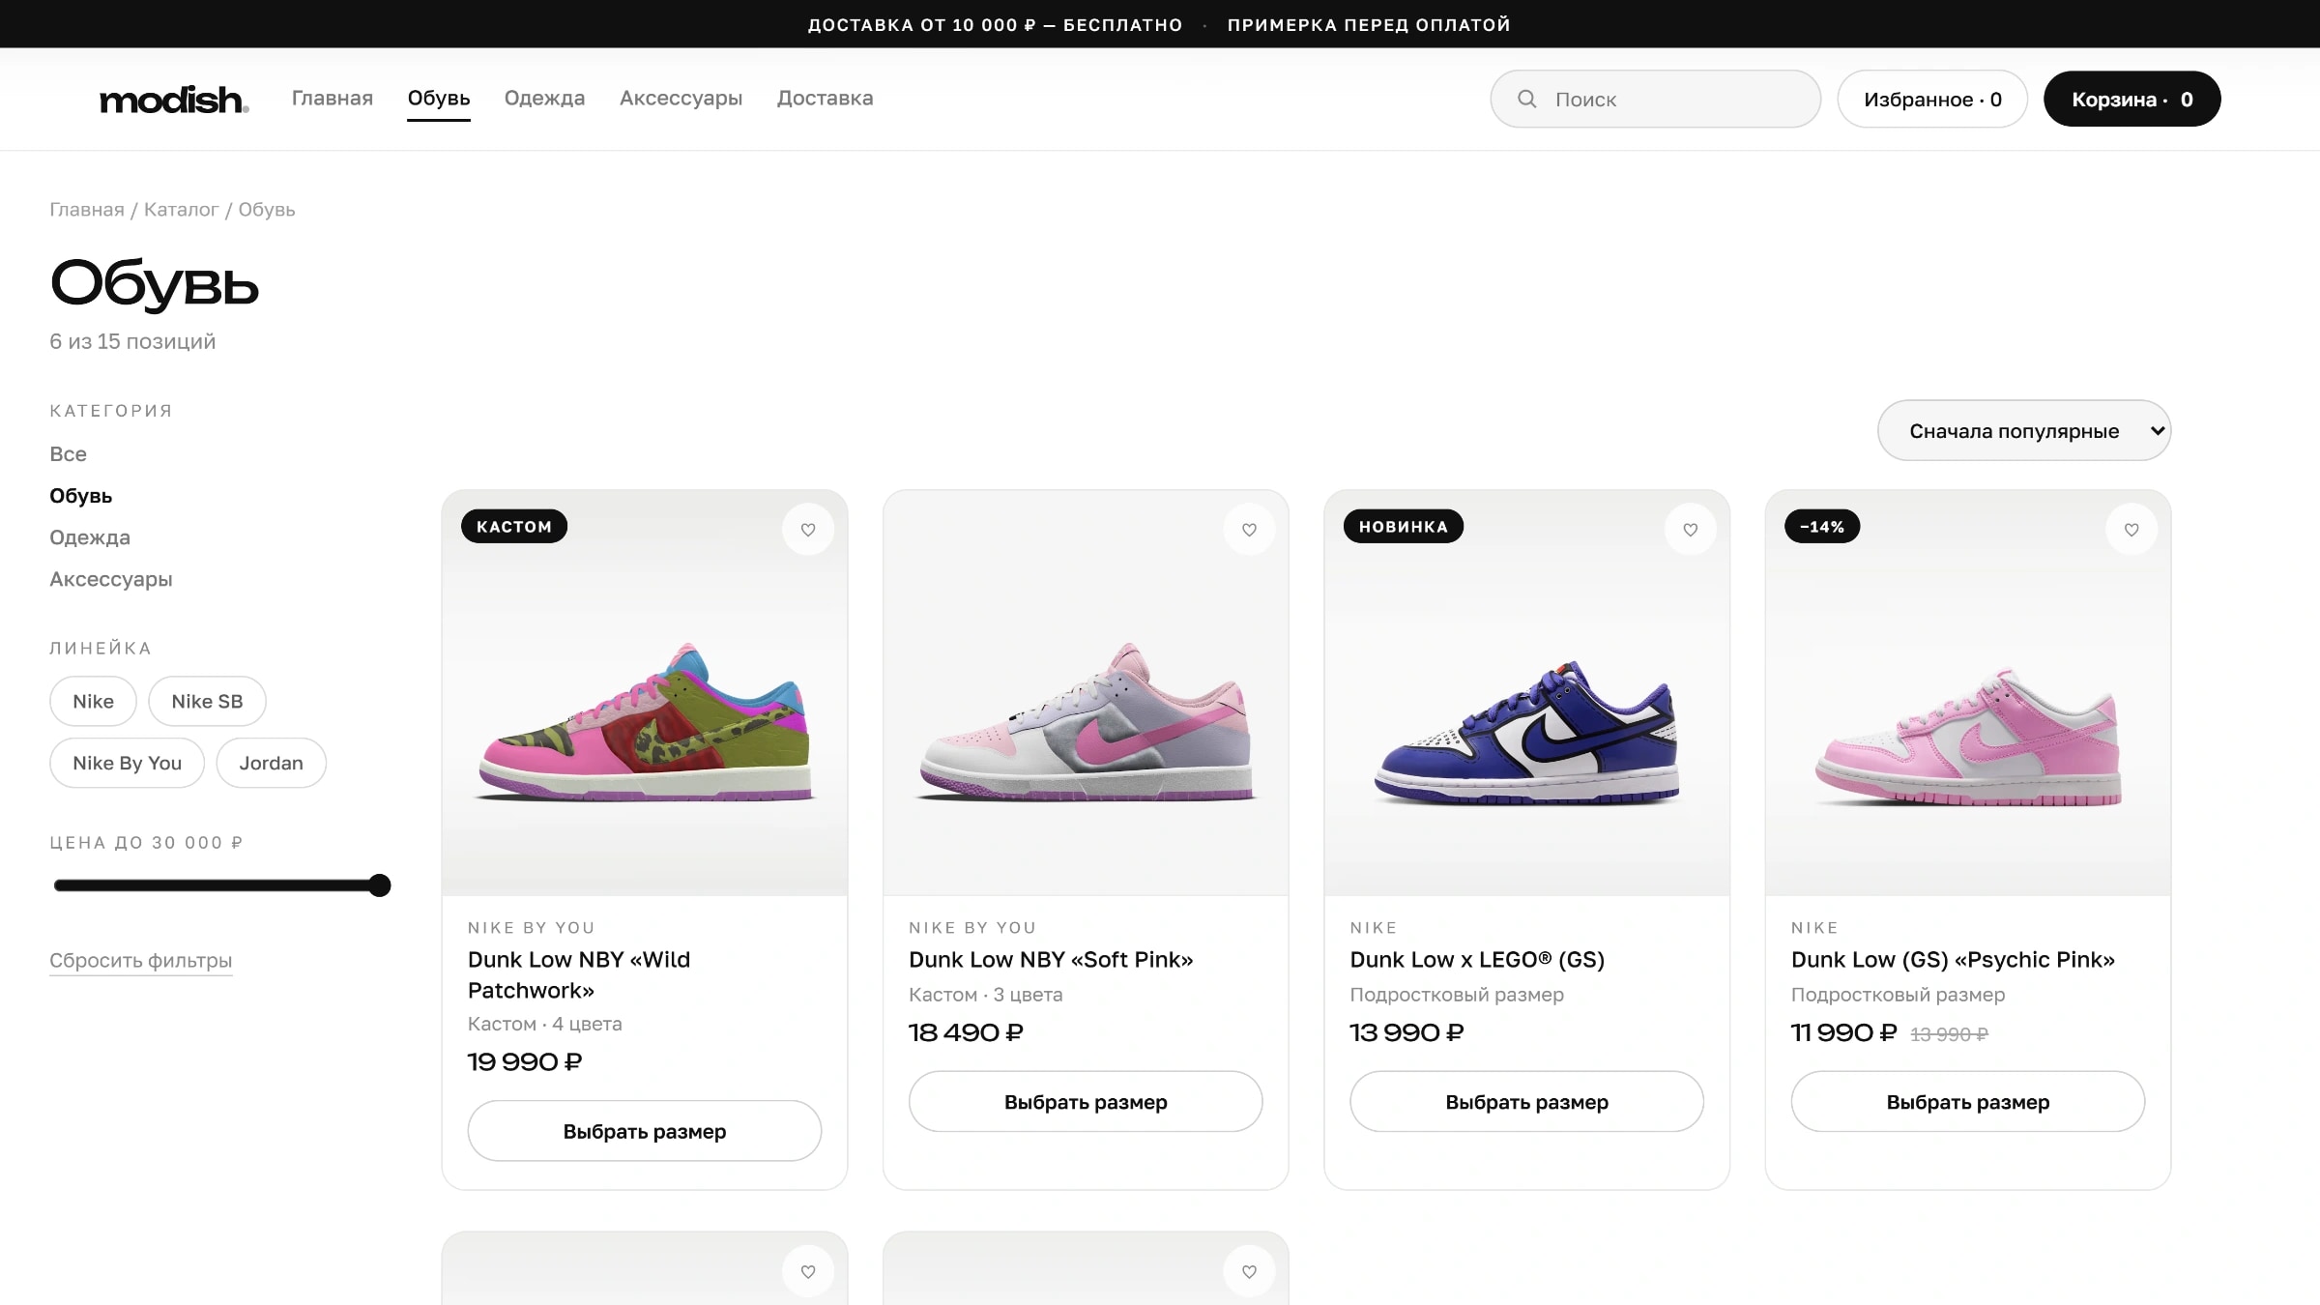Screen dimensions: 2320x1305
Task: Tap heart on Dunk Low x LEGO card
Action: tap(1690, 530)
